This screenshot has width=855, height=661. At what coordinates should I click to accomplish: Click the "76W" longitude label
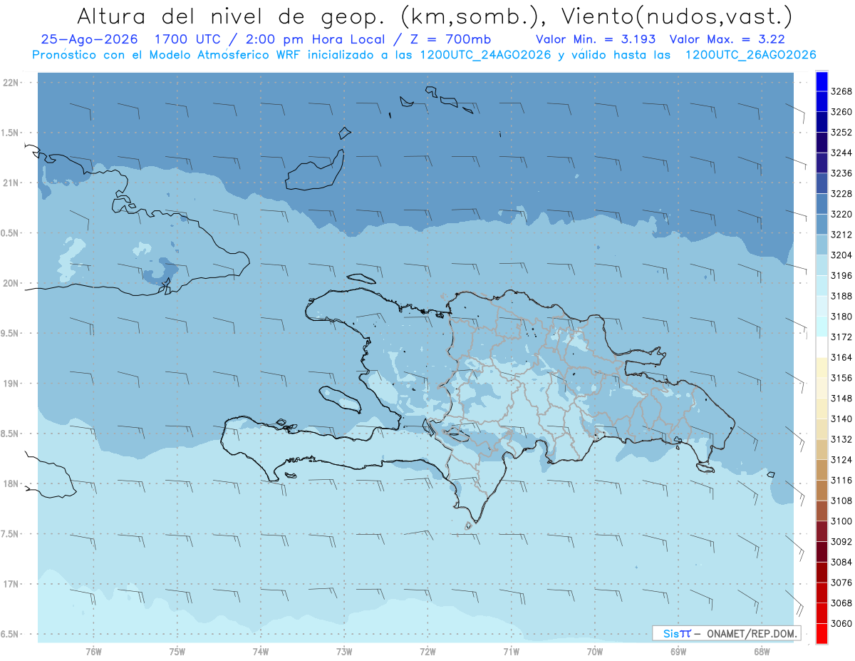tap(93, 651)
